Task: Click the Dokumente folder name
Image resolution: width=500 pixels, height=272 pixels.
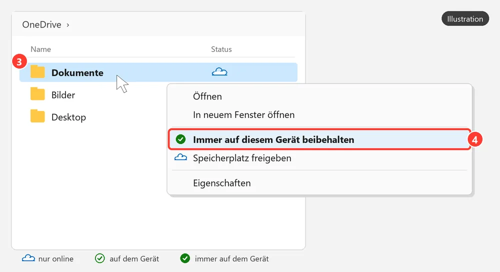Action: [x=77, y=72]
